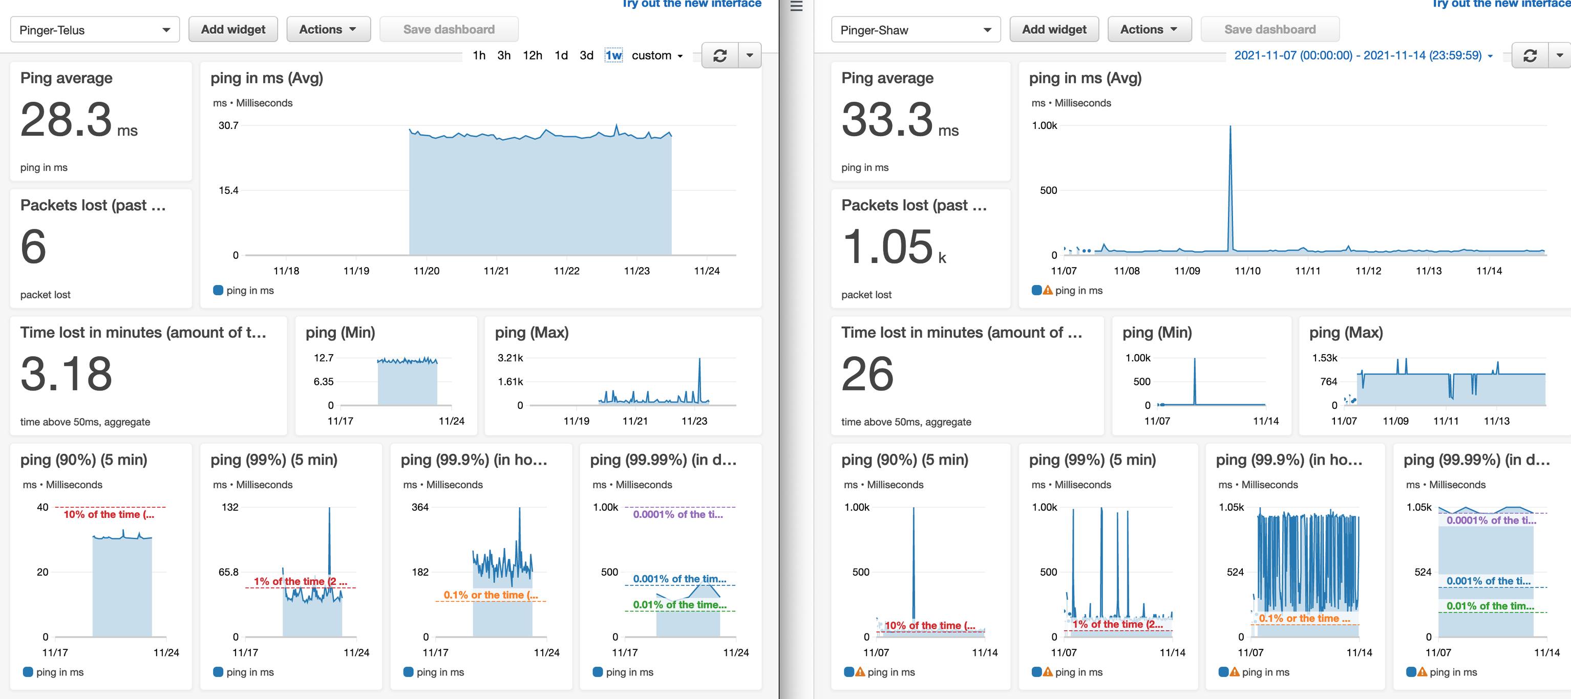
Task: Click warning triangle in Shaw ping Avg legend
Action: coord(1048,290)
